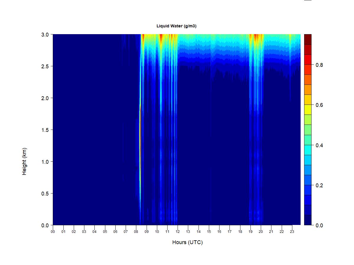Click the "0.8" colorbar scale label
This screenshot has width=354, height=265.
point(319,65)
